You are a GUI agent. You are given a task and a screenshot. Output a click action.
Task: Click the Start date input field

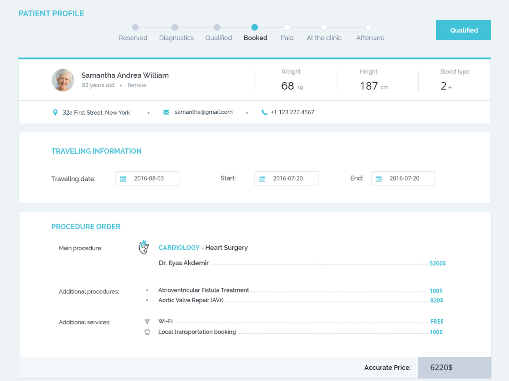coord(286,178)
